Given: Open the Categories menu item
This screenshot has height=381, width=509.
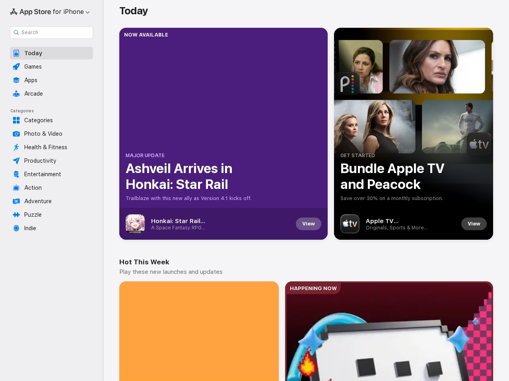Looking at the screenshot, I should click(x=38, y=120).
